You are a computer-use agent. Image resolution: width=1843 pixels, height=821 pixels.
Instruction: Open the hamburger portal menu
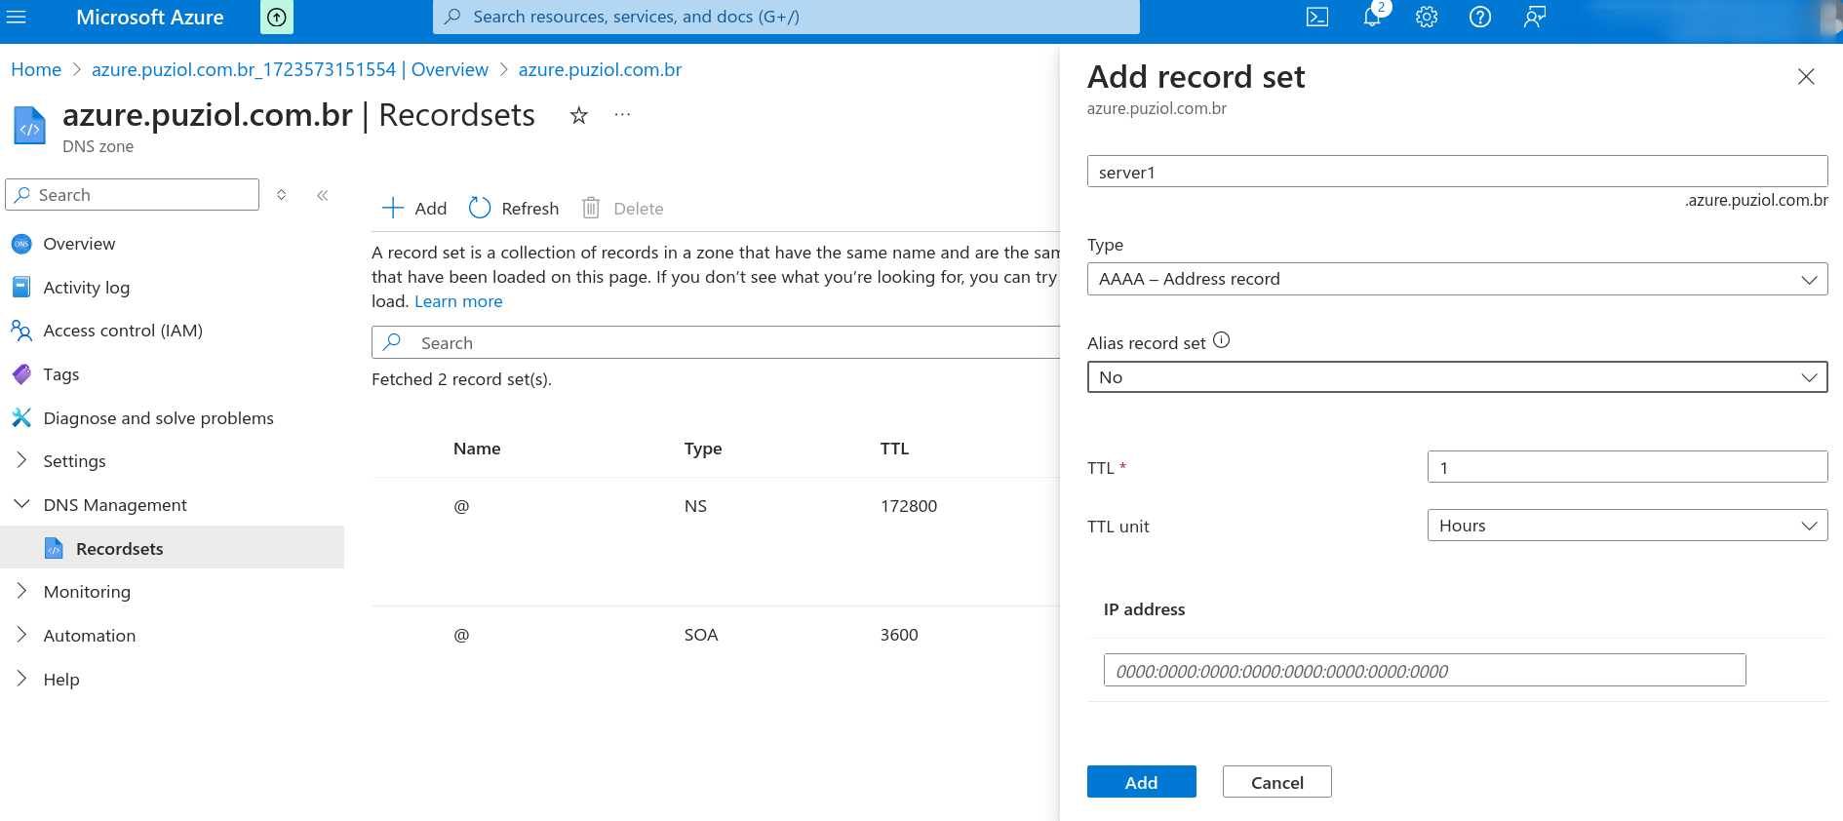pos(17,17)
